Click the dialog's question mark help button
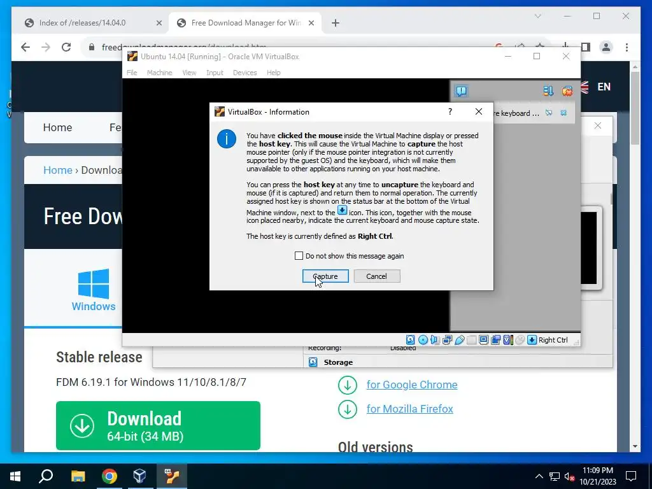The image size is (652, 489). (x=450, y=111)
